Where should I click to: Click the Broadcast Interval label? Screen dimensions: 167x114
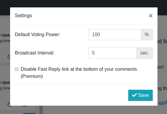[x=35, y=53]
